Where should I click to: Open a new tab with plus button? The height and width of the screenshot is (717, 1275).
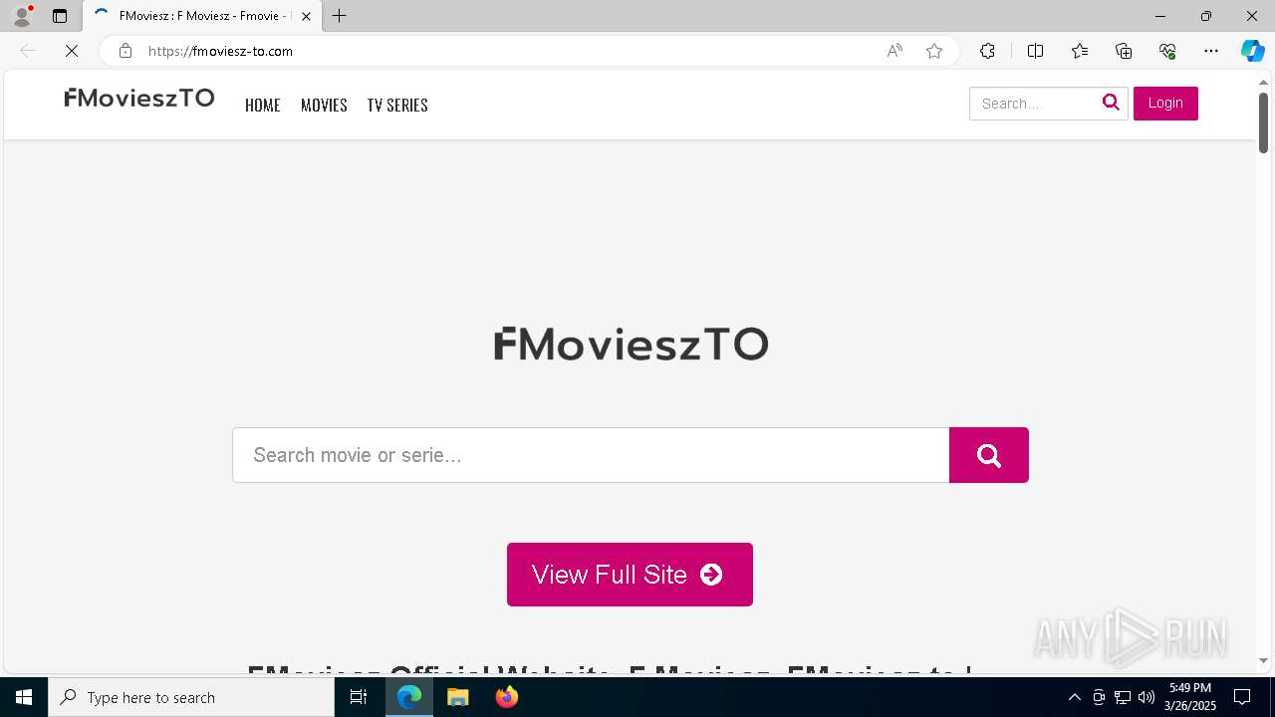[x=340, y=16]
